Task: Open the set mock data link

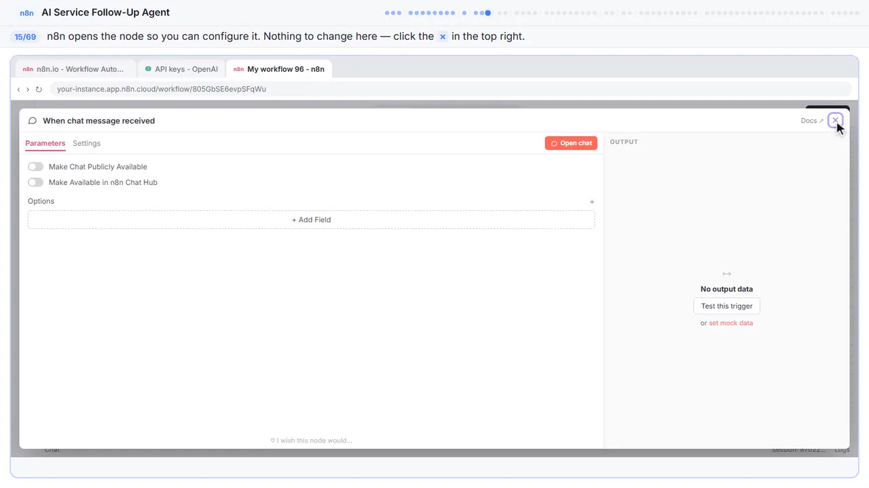Action: point(731,323)
